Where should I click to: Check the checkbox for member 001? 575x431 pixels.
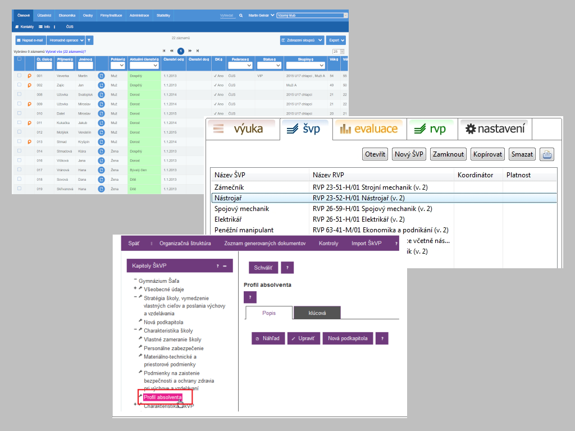[x=20, y=76]
